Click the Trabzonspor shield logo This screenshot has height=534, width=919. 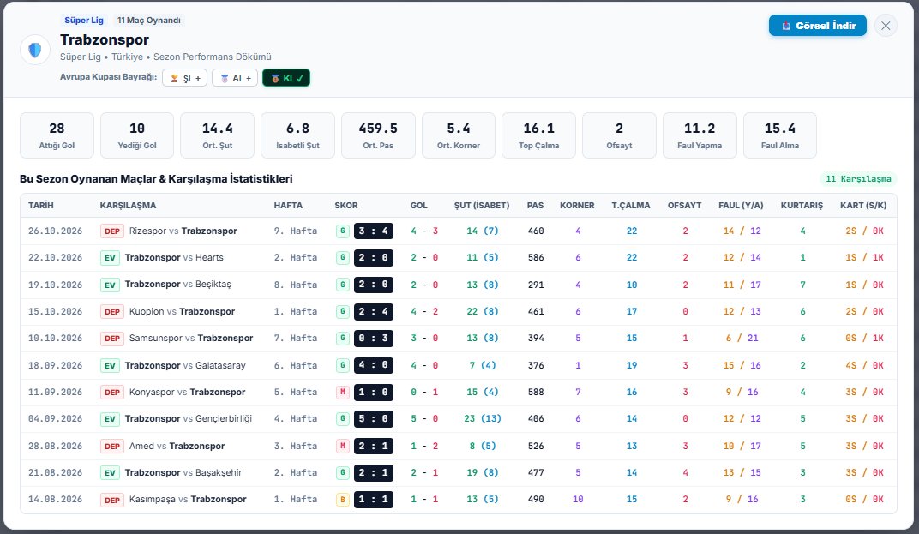point(35,50)
